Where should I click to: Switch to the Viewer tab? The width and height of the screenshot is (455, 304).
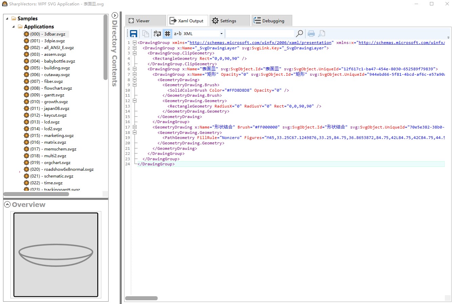(x=145, y=20)
